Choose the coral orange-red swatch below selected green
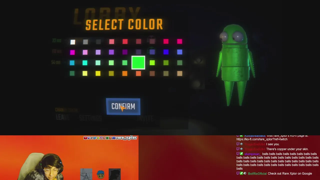This screenshot has width=320, height=180. [x=138, y=73]
